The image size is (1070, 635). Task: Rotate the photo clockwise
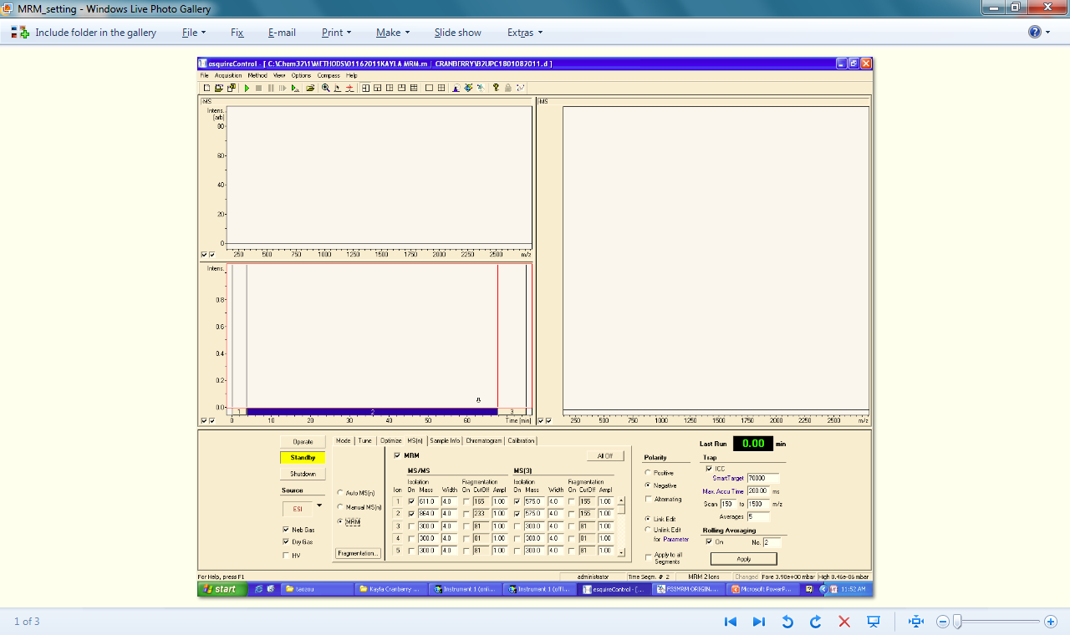click(x=815, y=622)
